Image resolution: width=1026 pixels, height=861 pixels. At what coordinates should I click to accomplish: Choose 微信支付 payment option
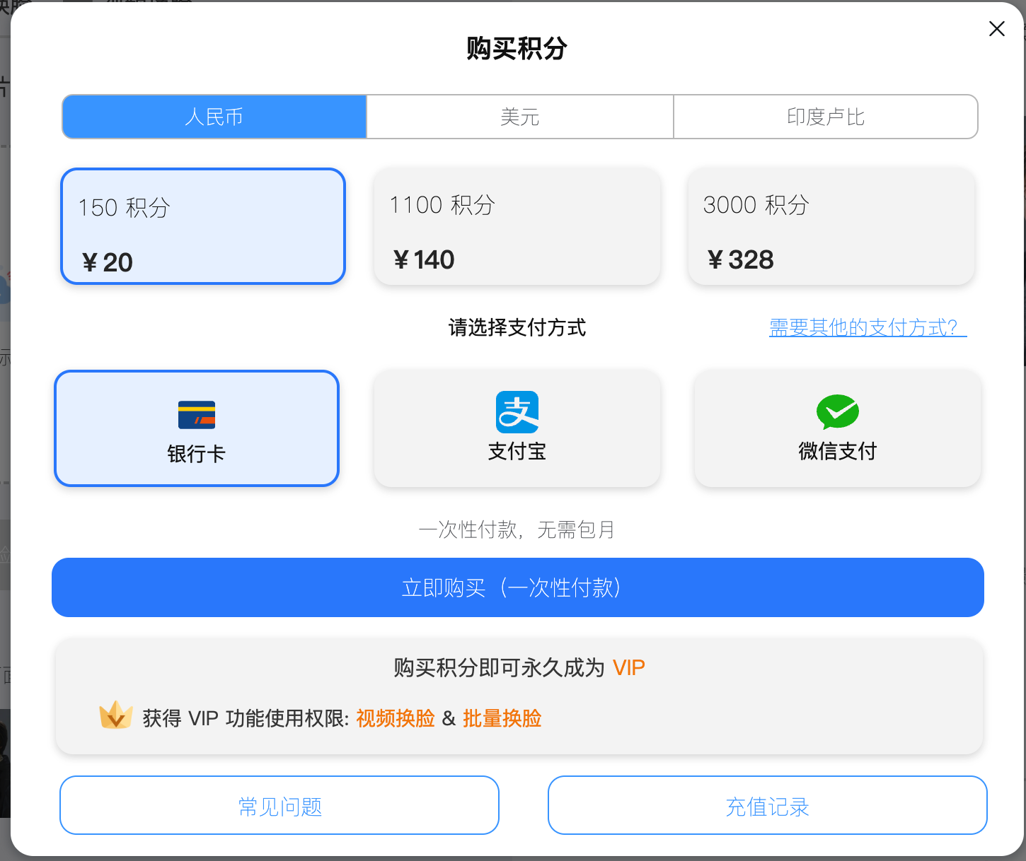pyautogui.click(x=838, y=428)
